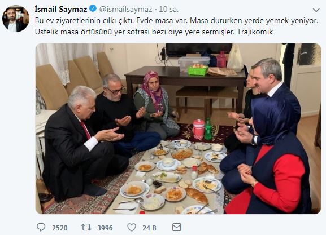Click the television in the photo
Viewport: 326px width, 235px height.
[199, 50]
